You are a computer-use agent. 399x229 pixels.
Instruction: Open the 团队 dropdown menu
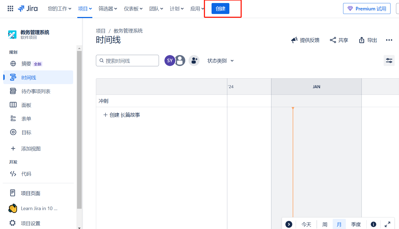point(156,9)
